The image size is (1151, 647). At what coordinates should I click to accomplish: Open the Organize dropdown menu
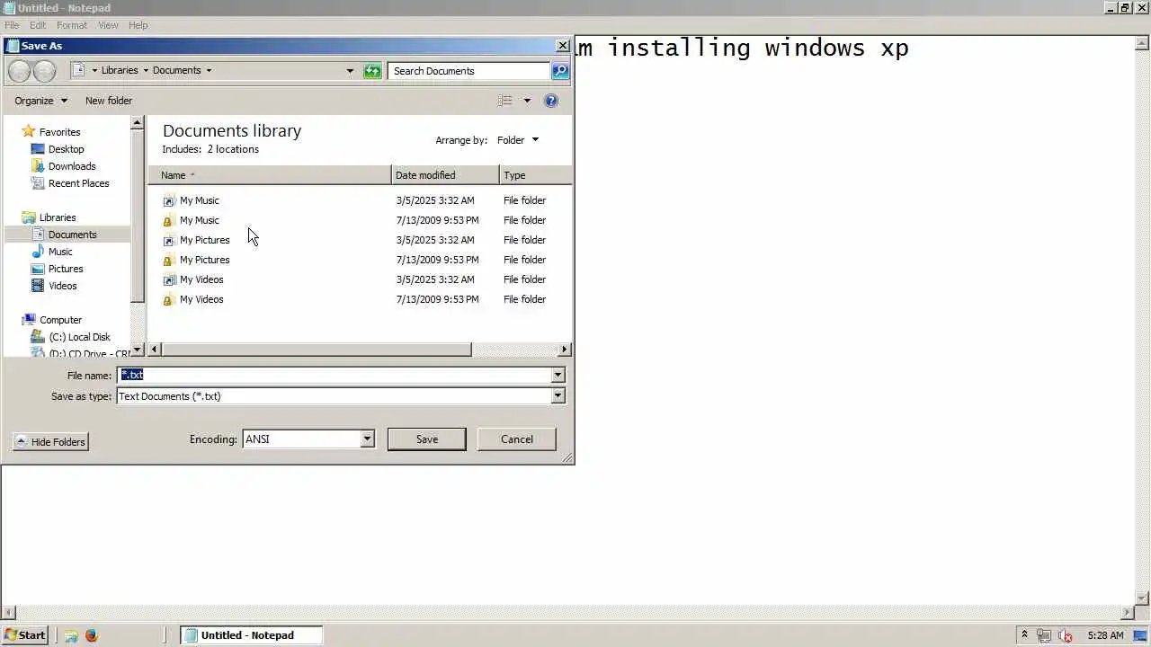(40, 101)
